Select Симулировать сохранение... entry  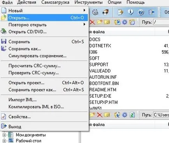click(44, 56)
